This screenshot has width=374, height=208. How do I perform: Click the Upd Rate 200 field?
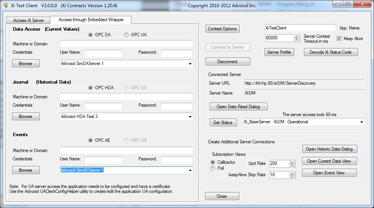(279, 164)
